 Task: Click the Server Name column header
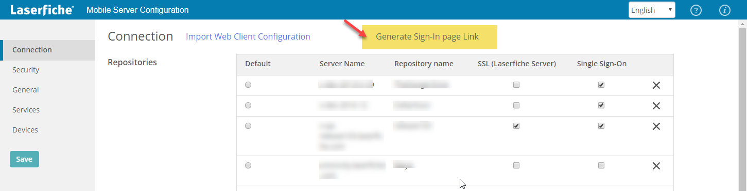(x=342, y=64)
